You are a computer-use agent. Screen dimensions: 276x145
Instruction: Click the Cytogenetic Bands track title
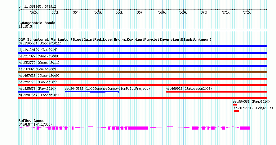37,23
